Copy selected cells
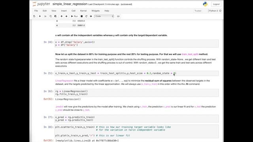This screenshot has width=253, height=142. (x=51, y=16)
